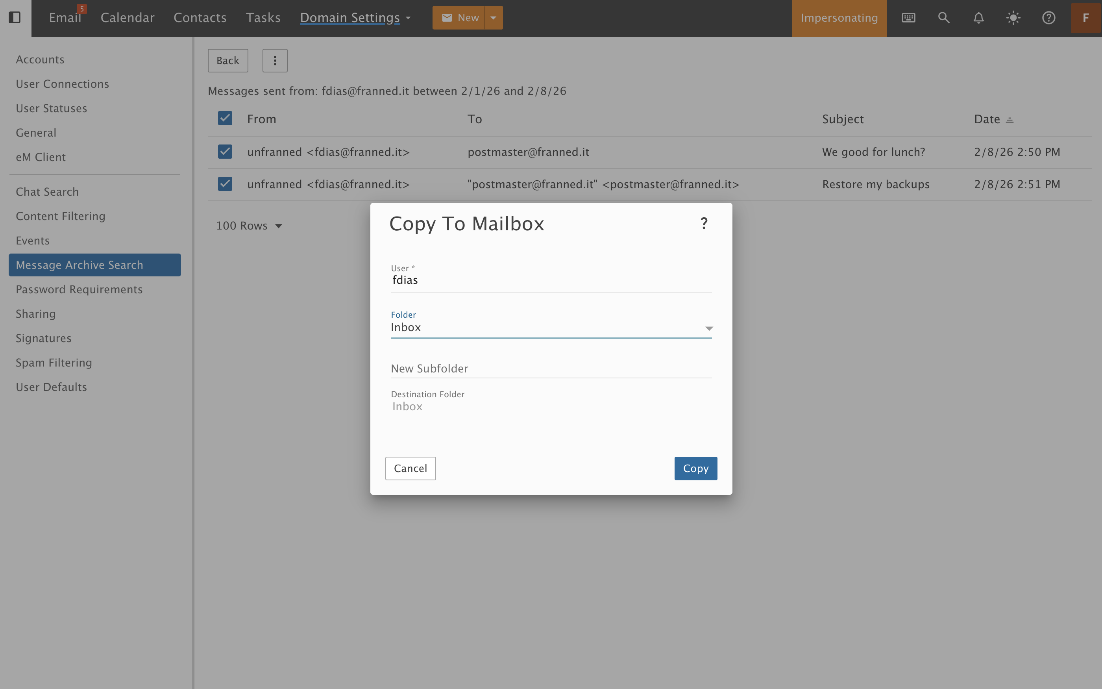This screenshot has width=1102, height=689.
Task: Click the New Subfolder input field
Action: [x=551, y=368]
